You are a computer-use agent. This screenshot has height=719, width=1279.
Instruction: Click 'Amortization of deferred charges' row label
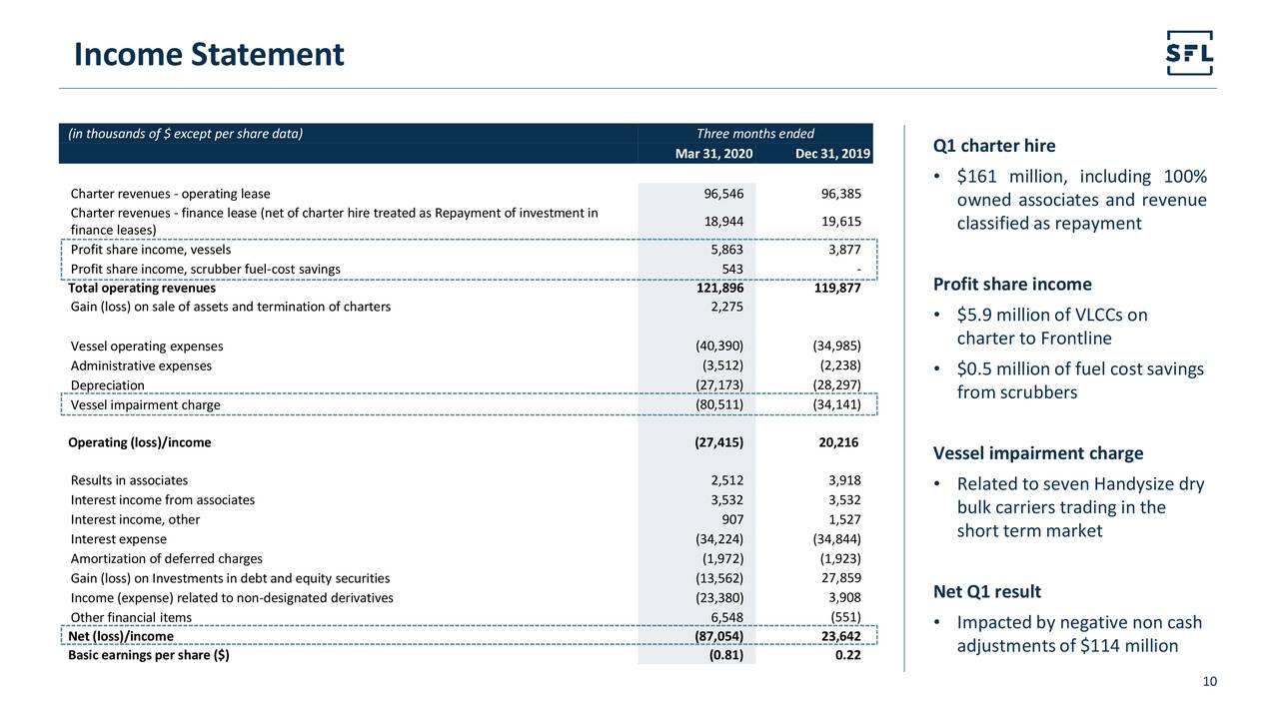pos(166,558)
